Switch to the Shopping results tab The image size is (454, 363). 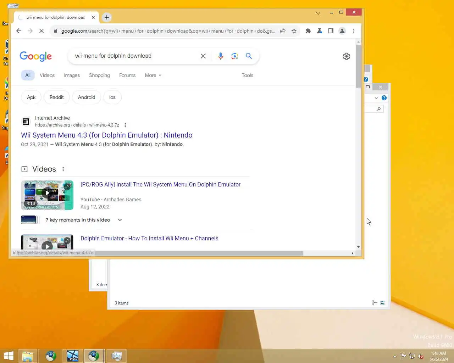[99, 75]
